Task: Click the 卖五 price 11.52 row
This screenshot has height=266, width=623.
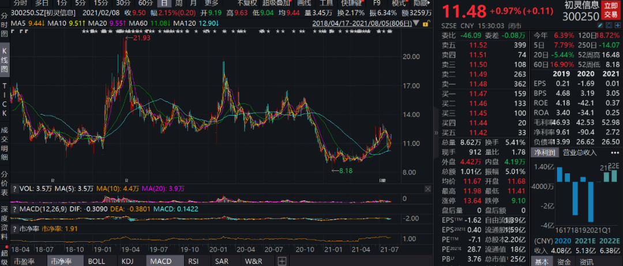Action: click(485, 45)
